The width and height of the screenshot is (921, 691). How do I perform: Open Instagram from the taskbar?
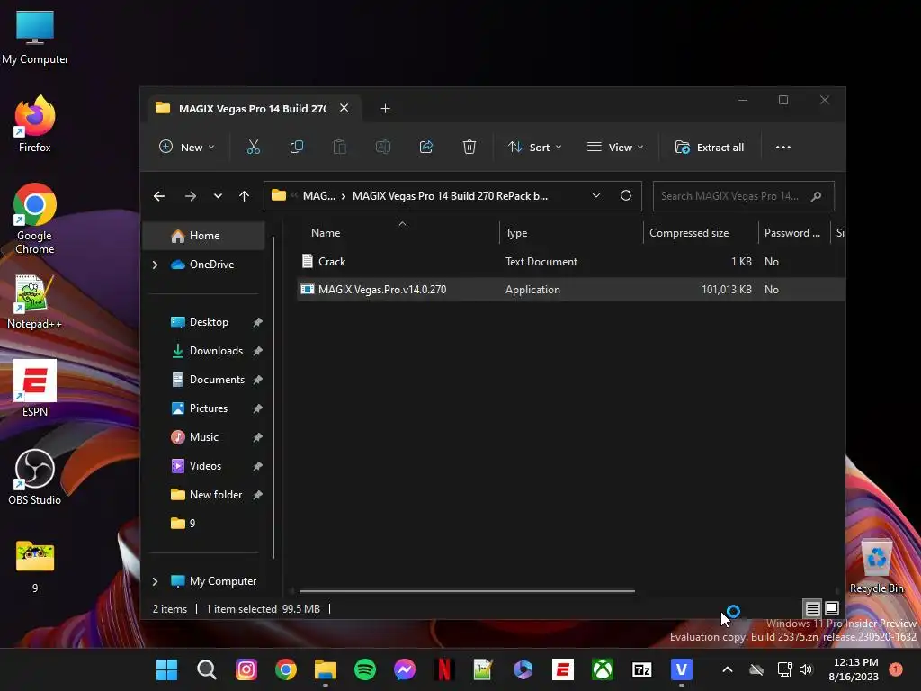click(x=246, y=669)
